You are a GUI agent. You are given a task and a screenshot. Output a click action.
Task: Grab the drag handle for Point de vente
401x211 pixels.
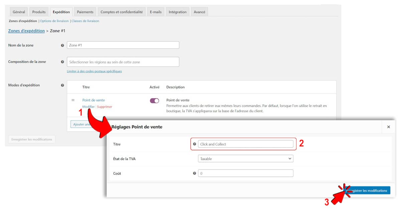[73, 100]
